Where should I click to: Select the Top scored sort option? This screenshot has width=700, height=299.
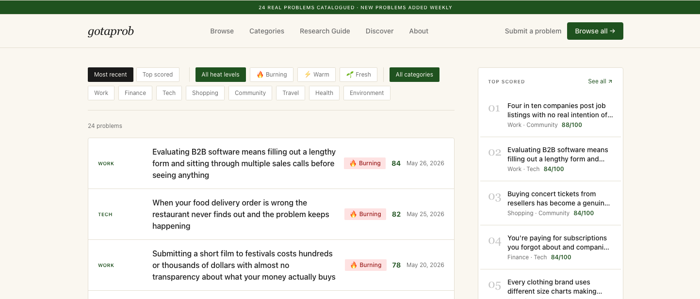point(158,75)
